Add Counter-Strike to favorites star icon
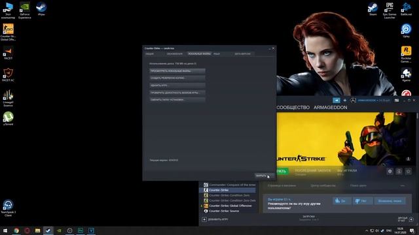This screenshot has height=235, width=419. click(x=408, y=171)
